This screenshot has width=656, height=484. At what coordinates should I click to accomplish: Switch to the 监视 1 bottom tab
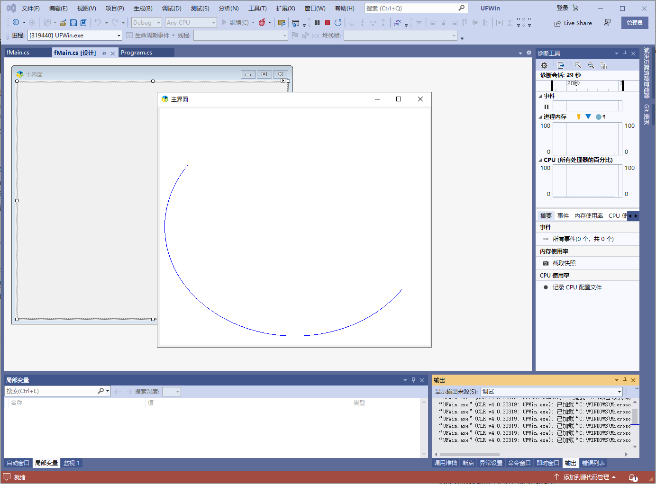point(72,463)
